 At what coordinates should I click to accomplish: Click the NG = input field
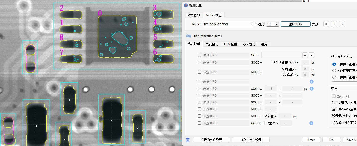pos(281,55)
